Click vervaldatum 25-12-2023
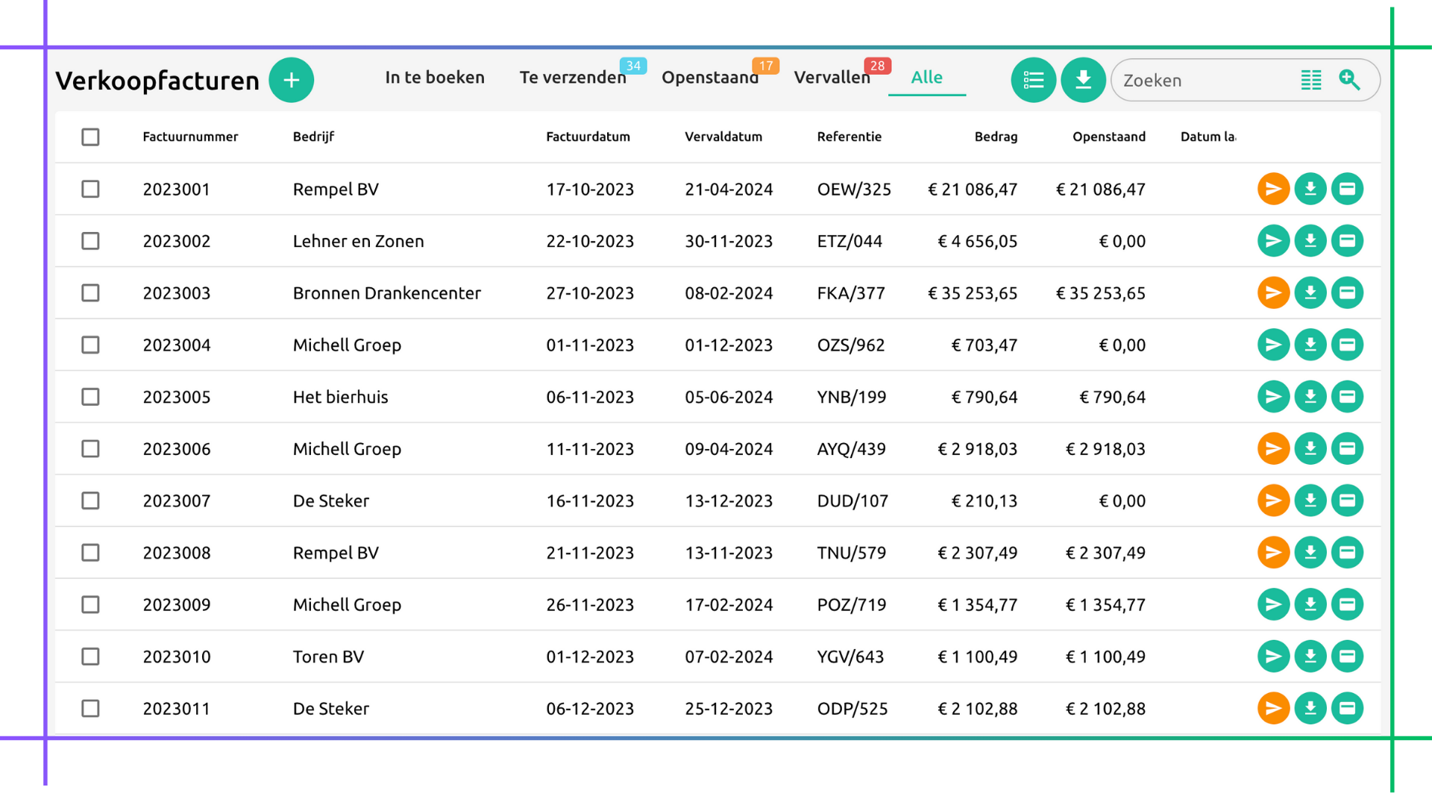1432x793 pixels. pos(729,708)
